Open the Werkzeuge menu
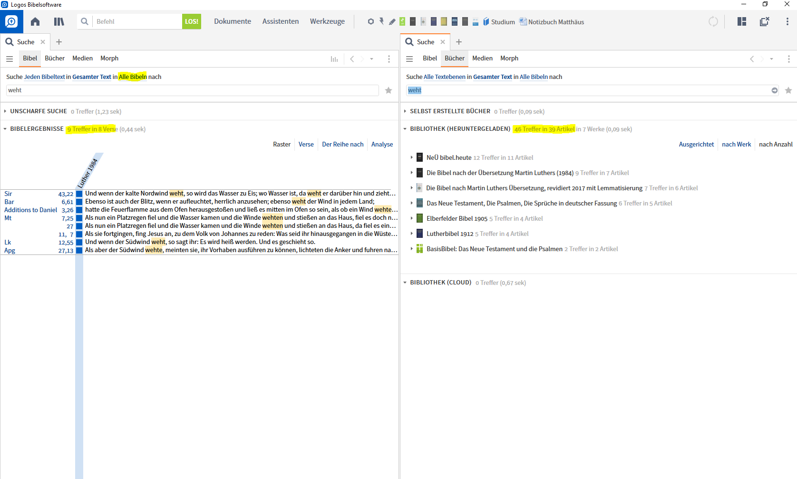This screenshot has width=797, height=479. (x=327, y=21)
